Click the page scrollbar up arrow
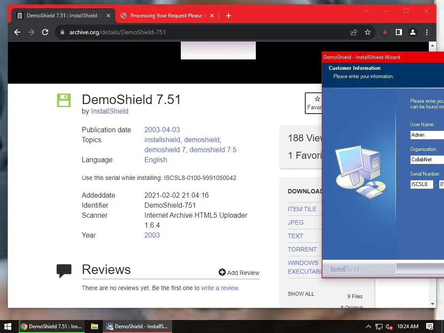 tap(432, 46)
